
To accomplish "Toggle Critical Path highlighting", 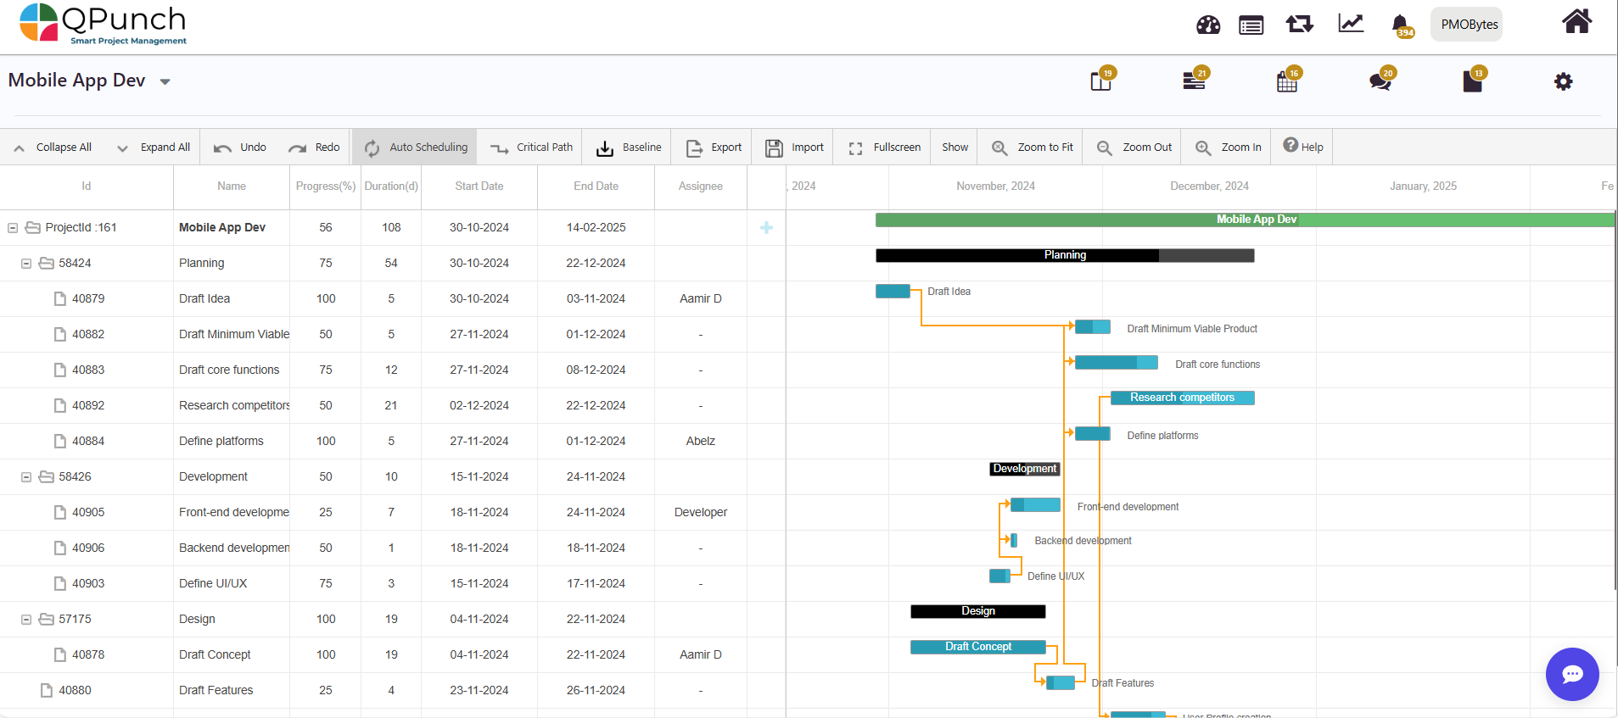I will pyautogui.click(x=532, y=147).
